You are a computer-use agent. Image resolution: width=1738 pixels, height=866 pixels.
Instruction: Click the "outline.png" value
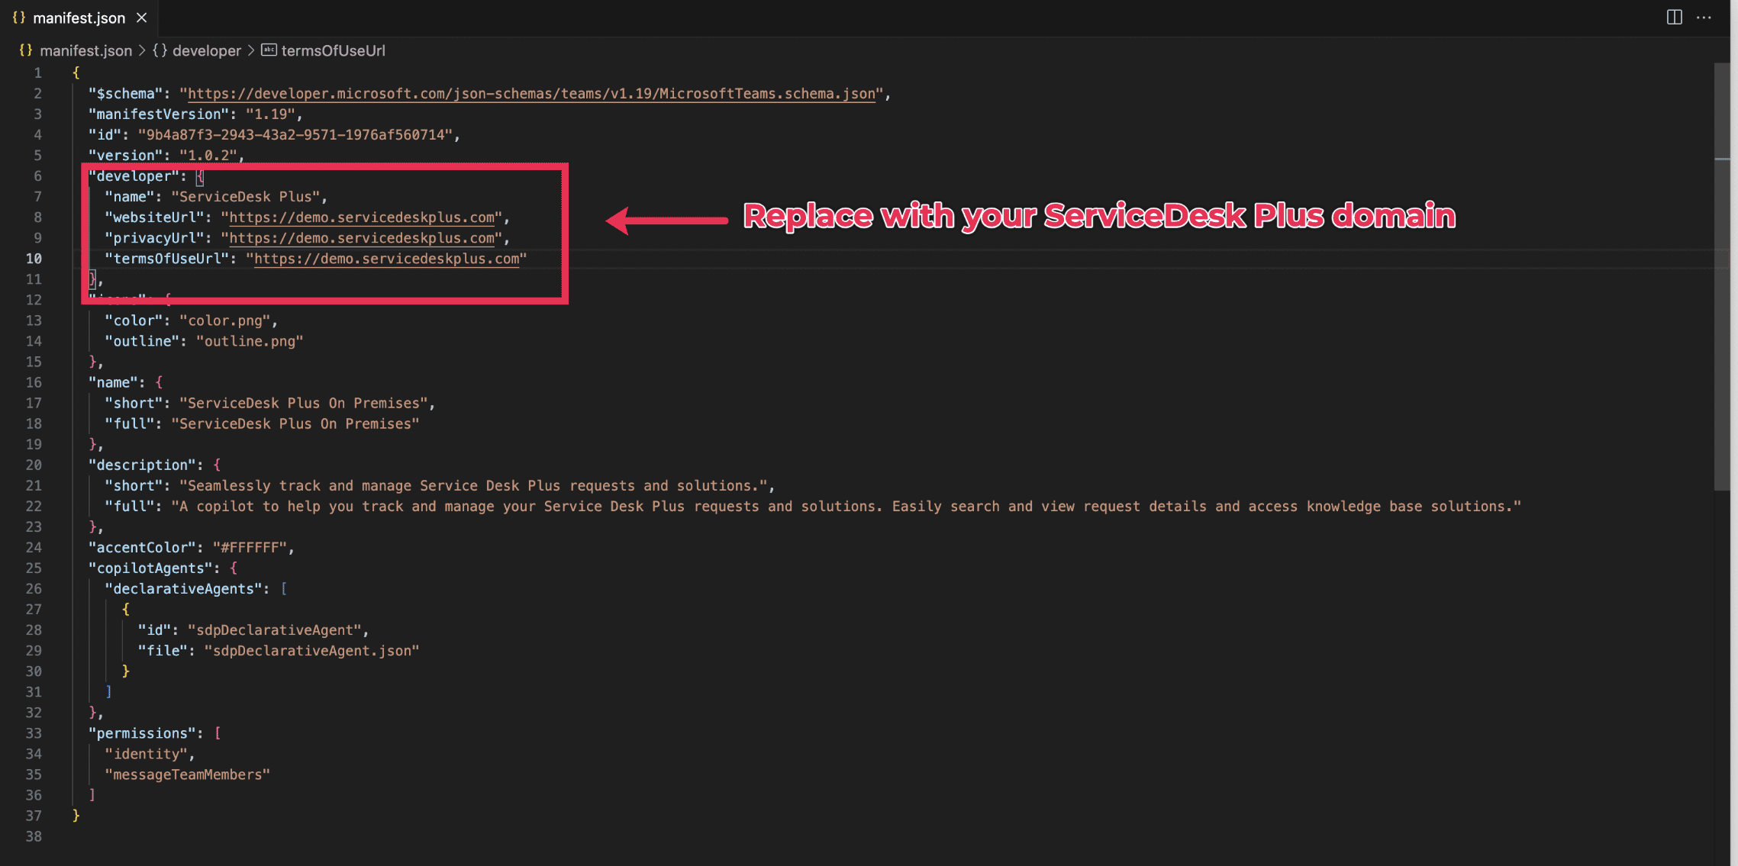[250, 341]
